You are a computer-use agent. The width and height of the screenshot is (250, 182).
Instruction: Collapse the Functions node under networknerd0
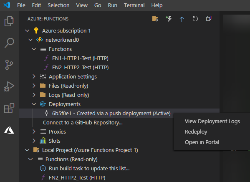coord(34,49)
